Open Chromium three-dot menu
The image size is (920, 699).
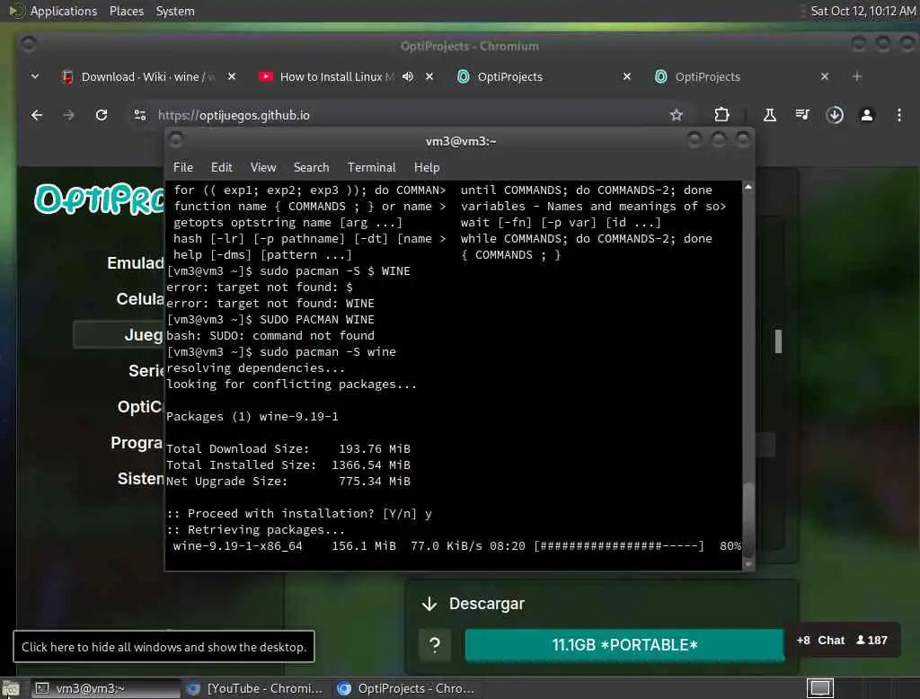(x=898, y=115)
